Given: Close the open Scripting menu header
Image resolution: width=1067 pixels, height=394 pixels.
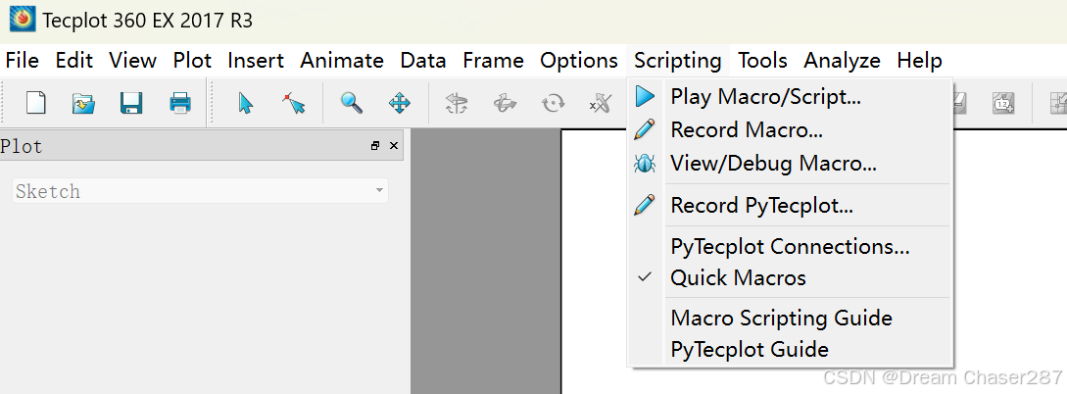Looking at the screenshot, I should click(678, 61).
